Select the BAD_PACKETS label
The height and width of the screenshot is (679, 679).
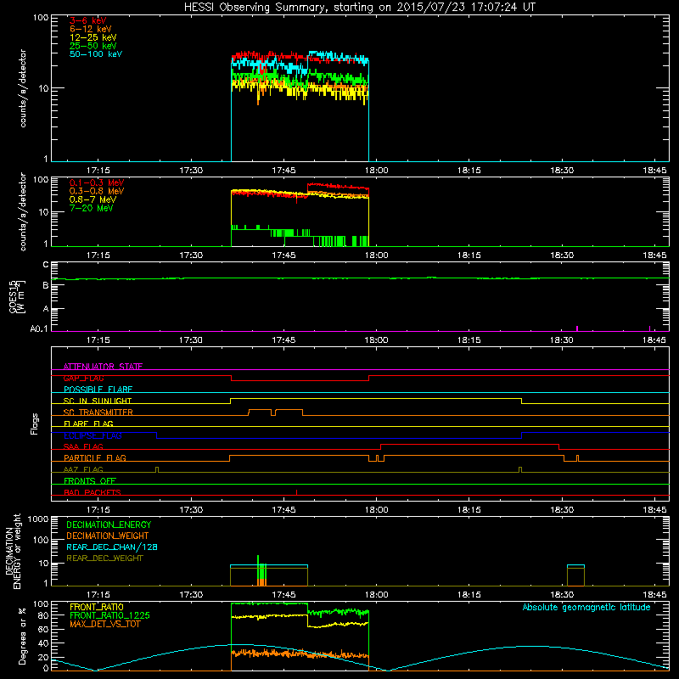[x=93, y=492]
